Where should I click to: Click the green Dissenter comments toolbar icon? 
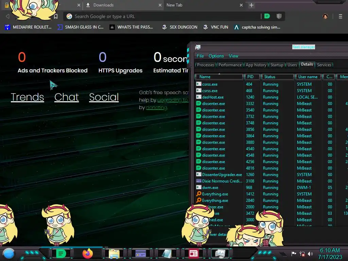pyautogui.click(x=267, y=16)
